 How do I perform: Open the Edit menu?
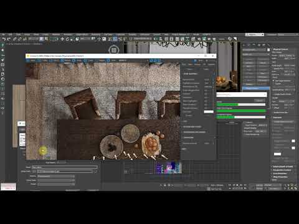11,34
